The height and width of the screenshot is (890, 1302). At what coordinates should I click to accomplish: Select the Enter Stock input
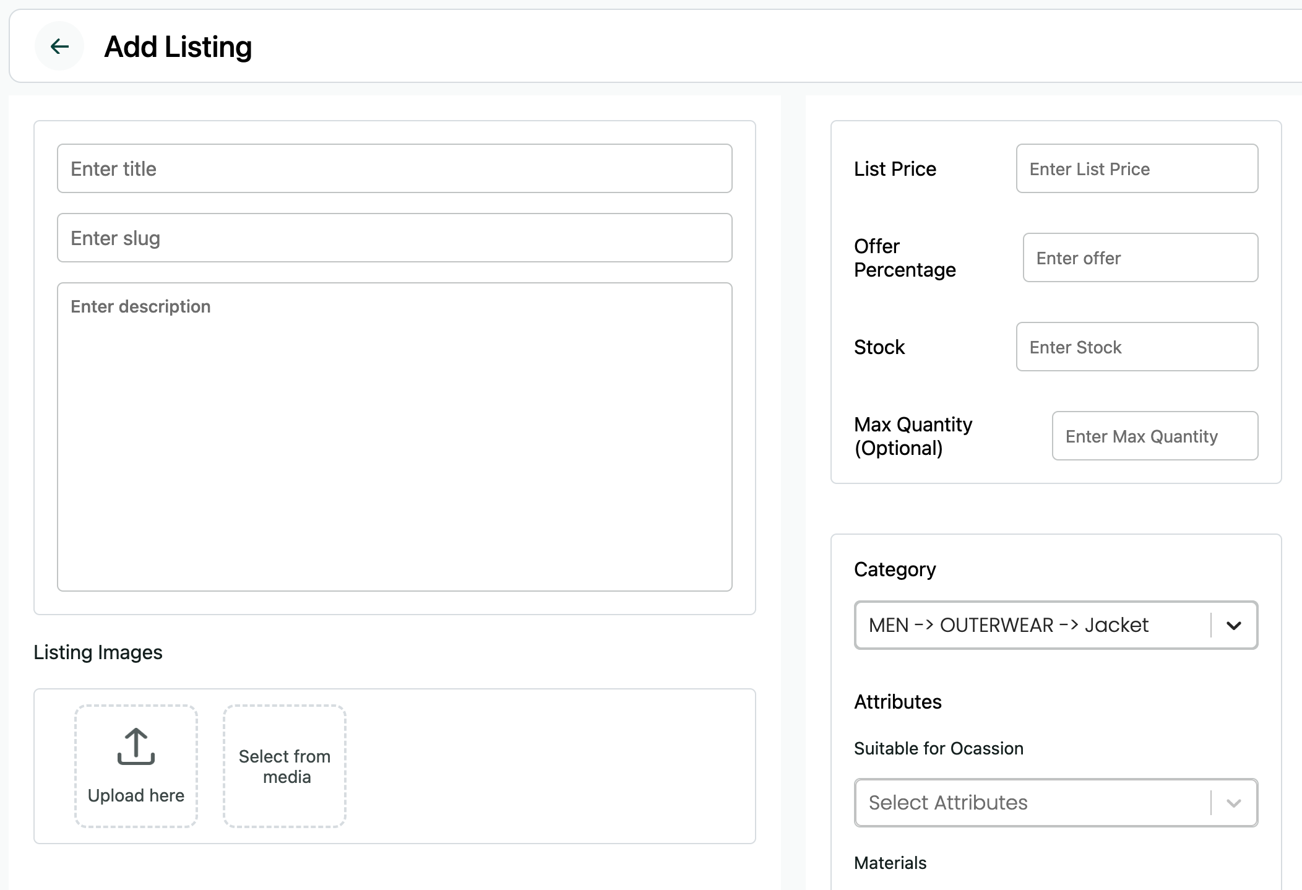[x=1136, y=347]
